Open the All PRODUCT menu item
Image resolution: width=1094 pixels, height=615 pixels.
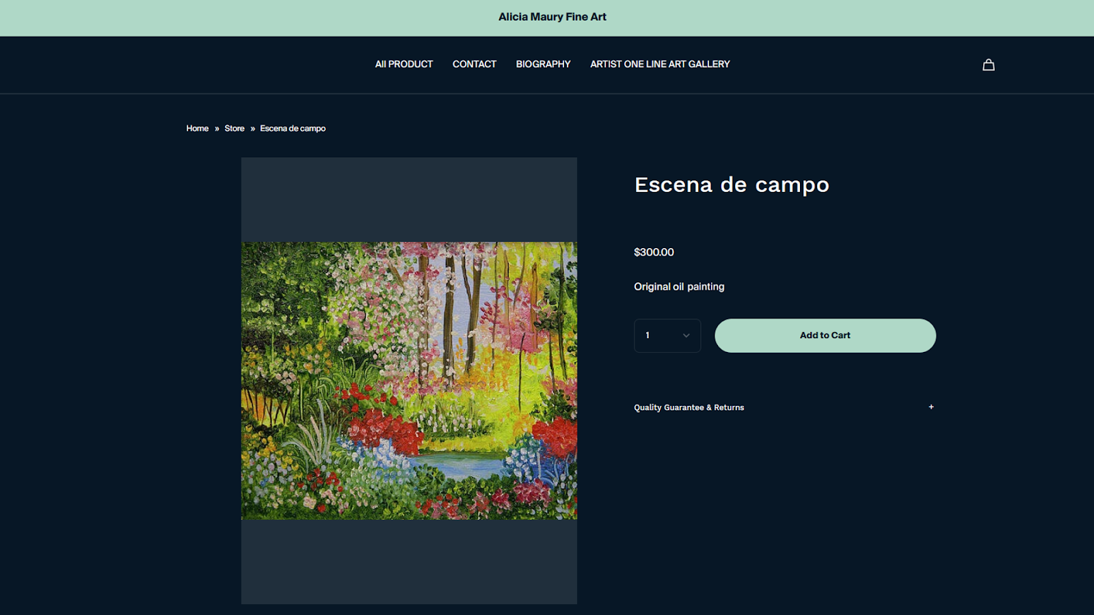403,64
